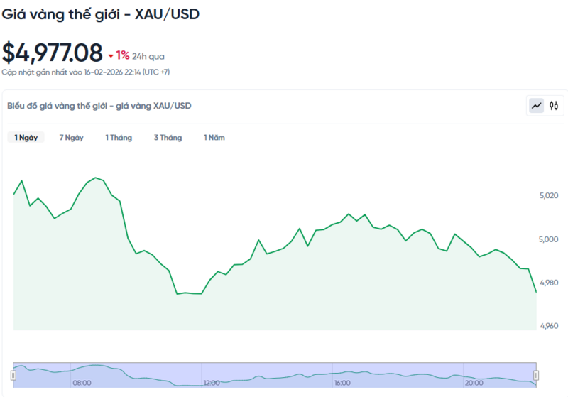Click the Cập nhật gần nhất timestamp text
This screenshot has width=568, height=397.
click(85, 72)
